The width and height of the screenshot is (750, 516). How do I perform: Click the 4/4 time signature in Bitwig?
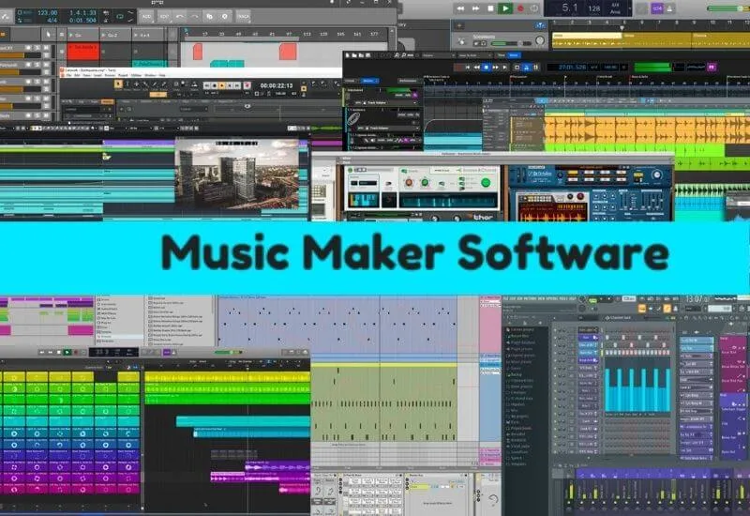coord(52,20)
